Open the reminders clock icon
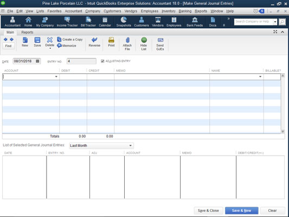Screen dimensions: 289x217 [255, 11]
